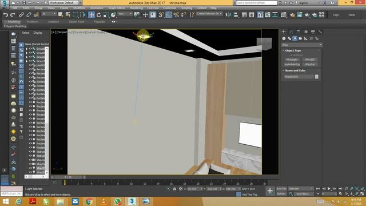This screenshot has height=206, width=366.
Task: Click the Key Filters button
Action: [304, 194]
